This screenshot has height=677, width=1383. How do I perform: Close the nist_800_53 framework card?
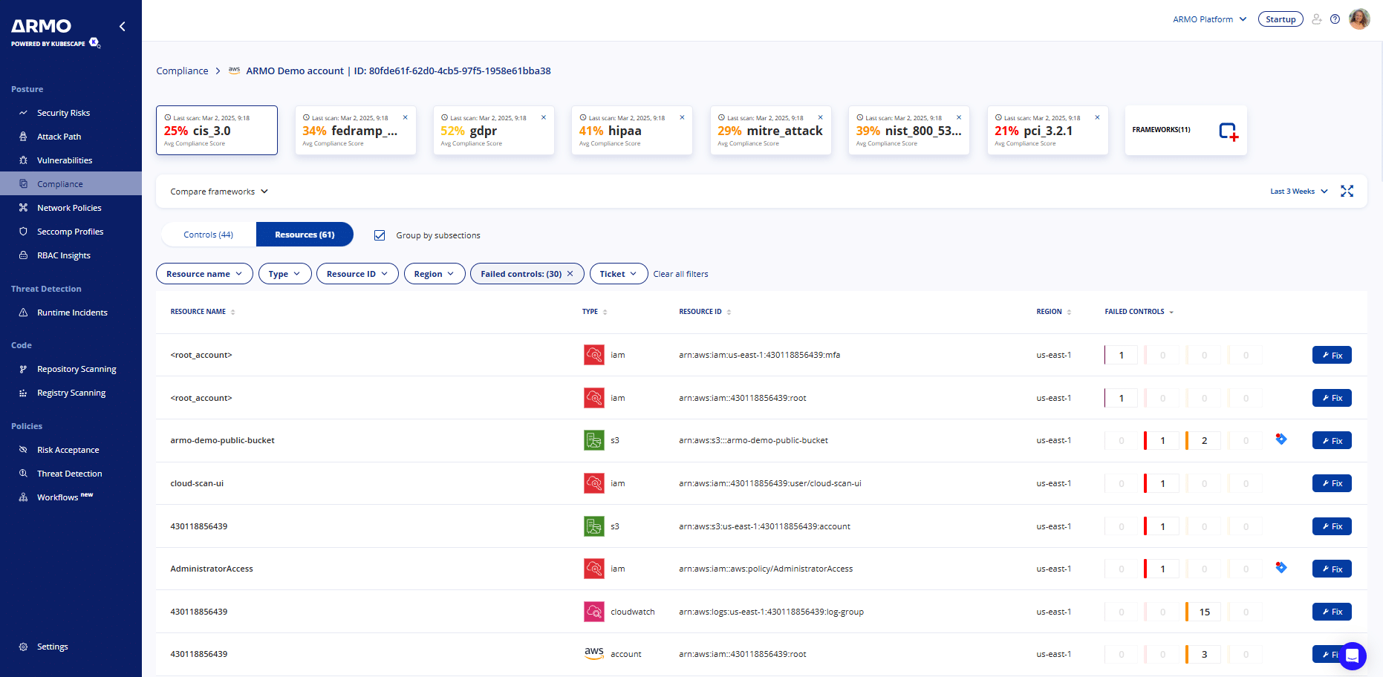click(959, 117)
